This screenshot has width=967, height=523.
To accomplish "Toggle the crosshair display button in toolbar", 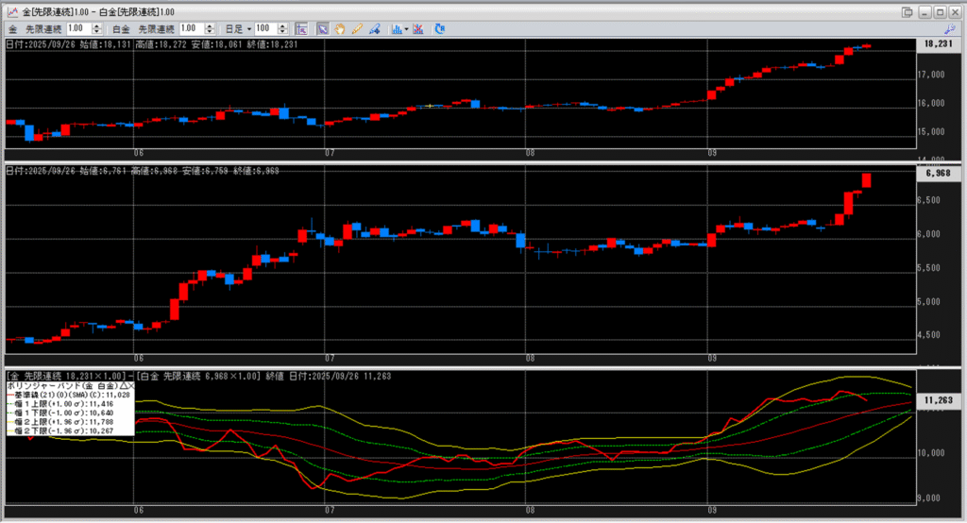I will tap(301, 29).
